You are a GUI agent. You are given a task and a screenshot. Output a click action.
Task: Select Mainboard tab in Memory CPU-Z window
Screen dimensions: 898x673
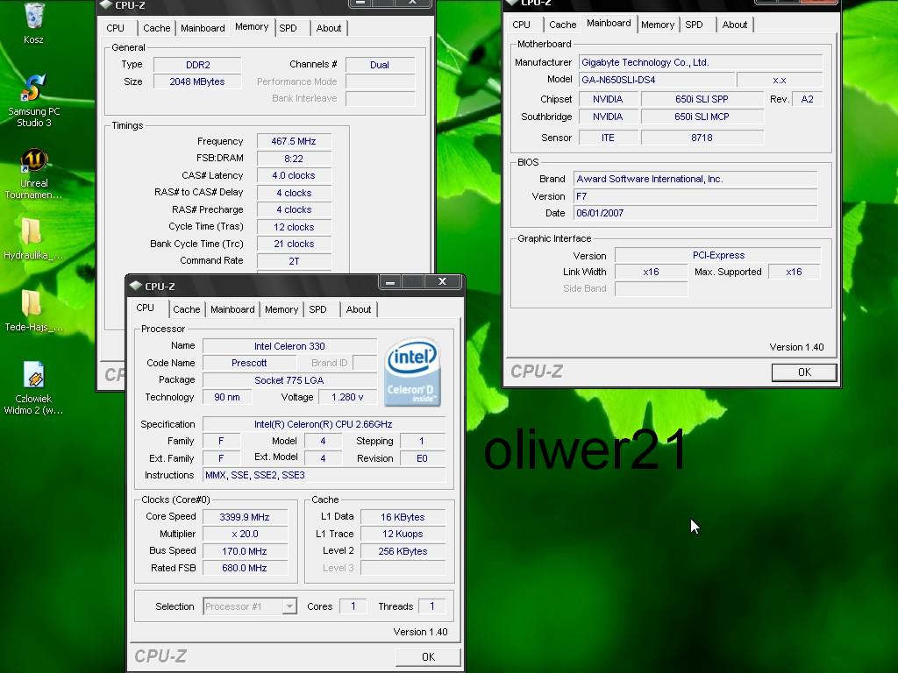coord(203,28)
